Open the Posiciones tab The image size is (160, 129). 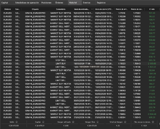pyautogui.click(x=47, y=2)
